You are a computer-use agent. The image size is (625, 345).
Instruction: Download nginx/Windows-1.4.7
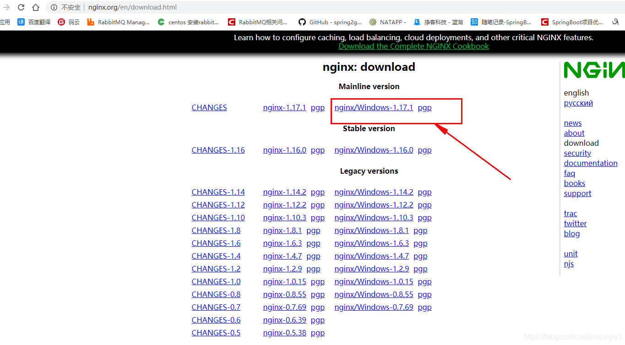pyautogui.click(x=371, y=256)
